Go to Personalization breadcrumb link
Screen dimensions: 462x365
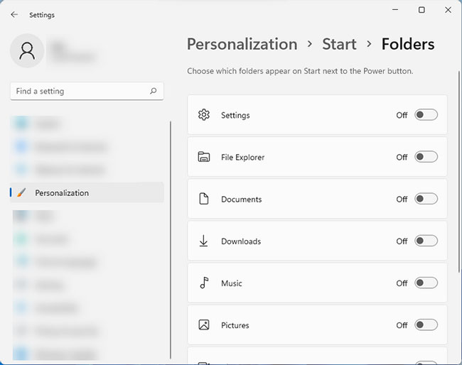pyautogui.click(x=242, y=44)
